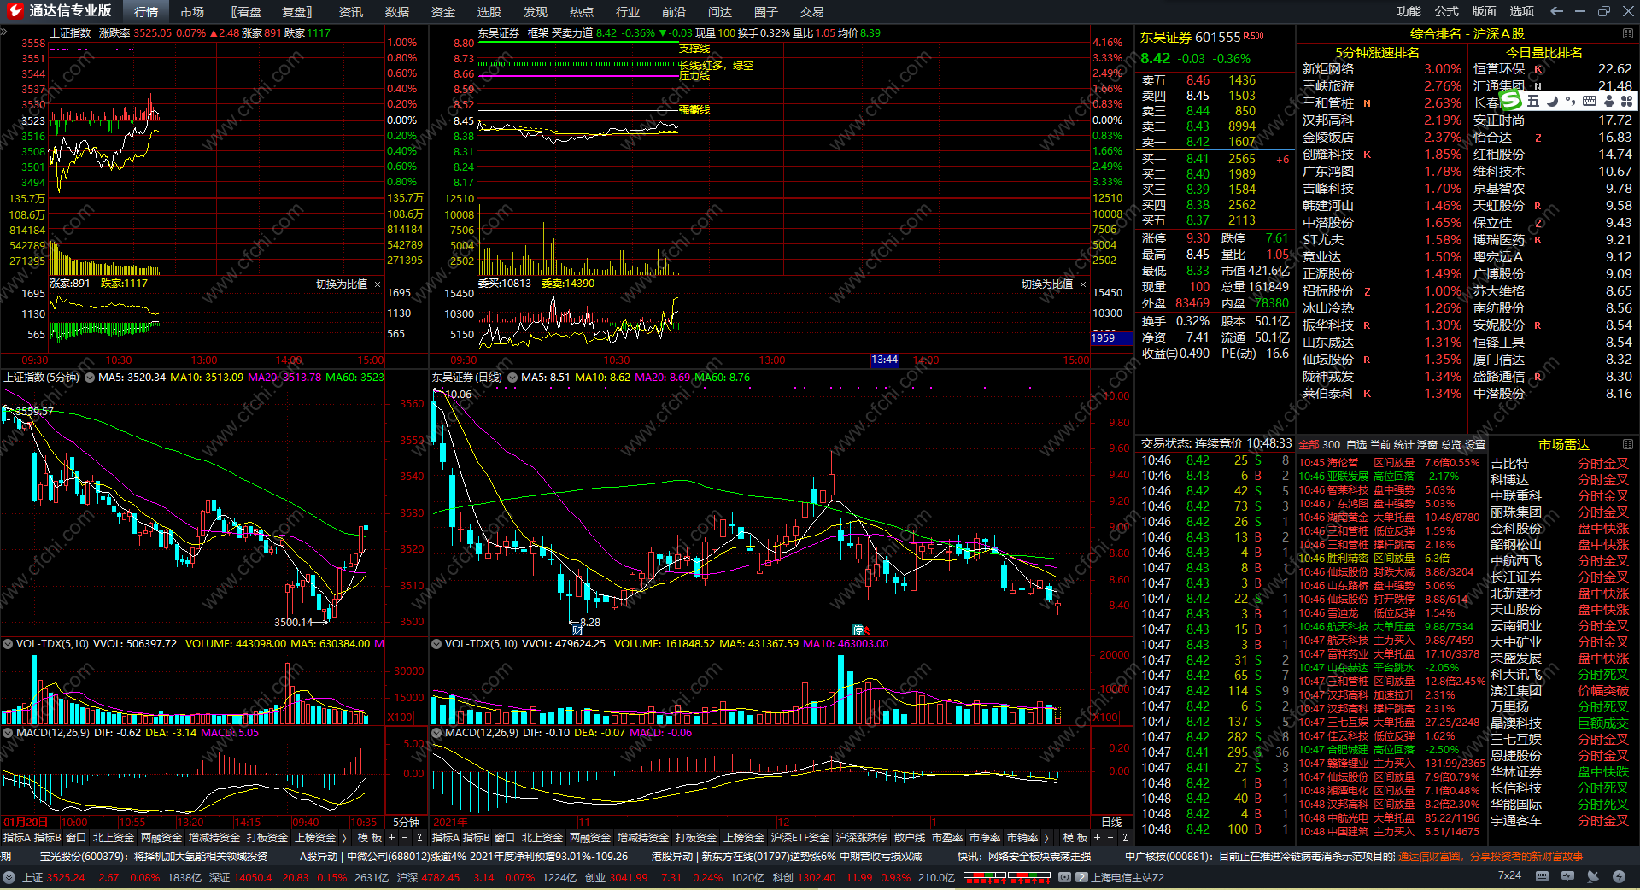Open the 交易 menu
This screenshot has width=1640, height=890.
pos(812,12)
